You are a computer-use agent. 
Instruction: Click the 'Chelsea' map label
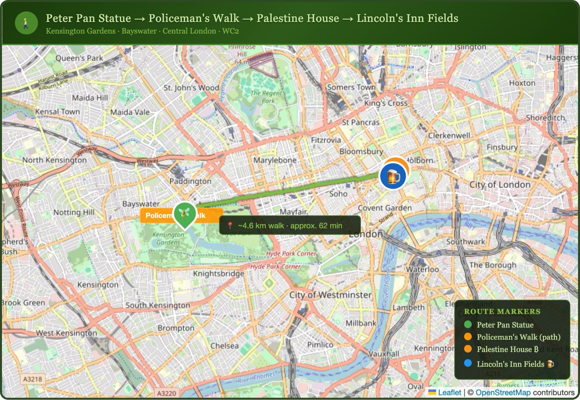(x=224, y=346)
